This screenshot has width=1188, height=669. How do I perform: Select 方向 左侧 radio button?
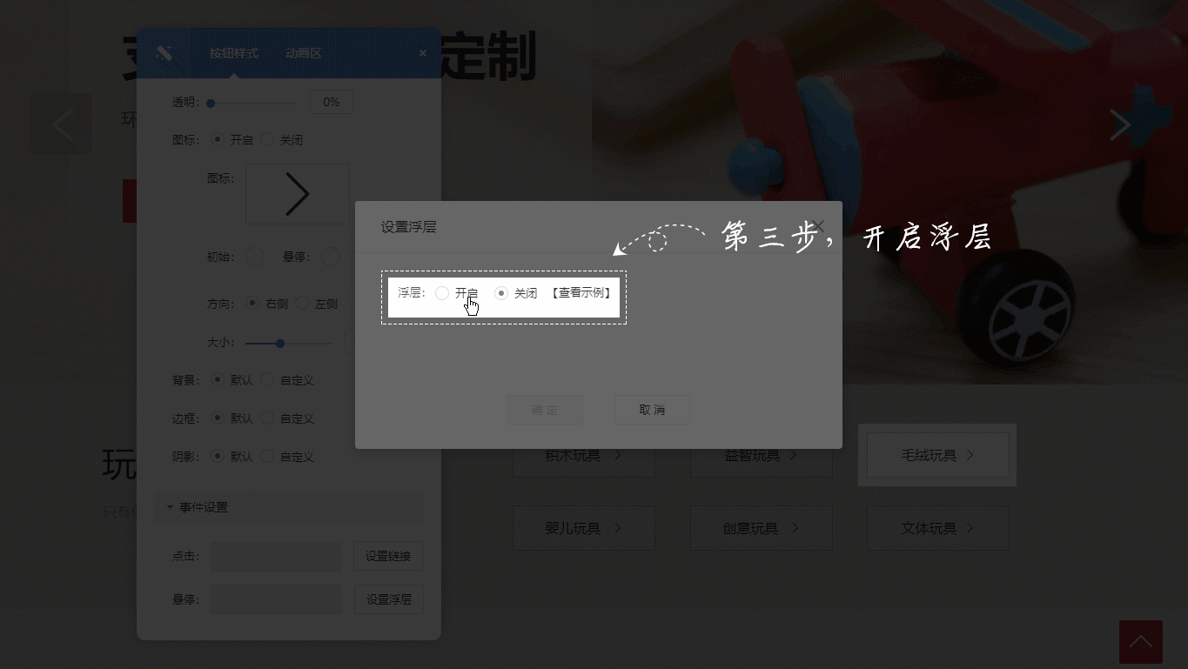pyautogui.click(x=302, y=304)
